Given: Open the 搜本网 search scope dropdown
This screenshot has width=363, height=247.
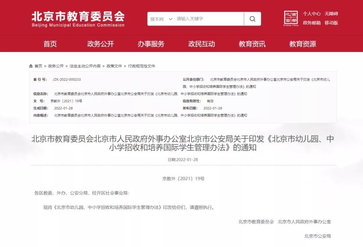Looking at the screenshot, I should pyautogui.click(x=161, y=19).
